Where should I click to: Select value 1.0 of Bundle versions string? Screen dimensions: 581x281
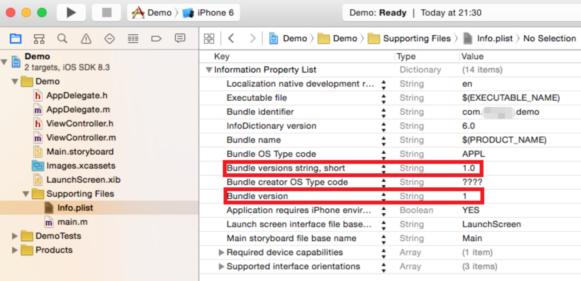tap(469, 168)
